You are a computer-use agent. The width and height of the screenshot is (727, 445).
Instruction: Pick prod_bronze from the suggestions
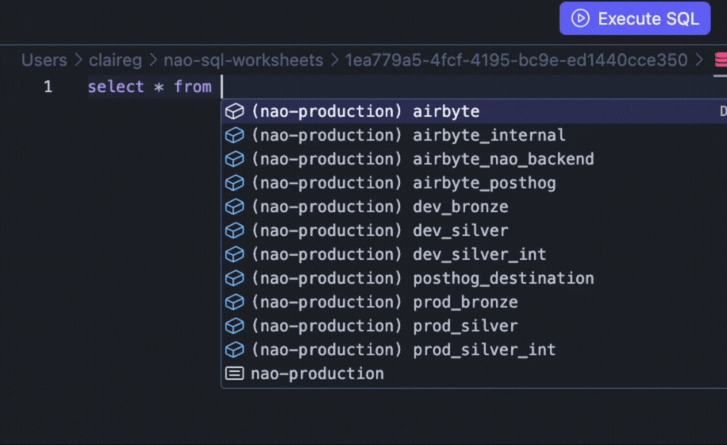click(x=465, y=302)
